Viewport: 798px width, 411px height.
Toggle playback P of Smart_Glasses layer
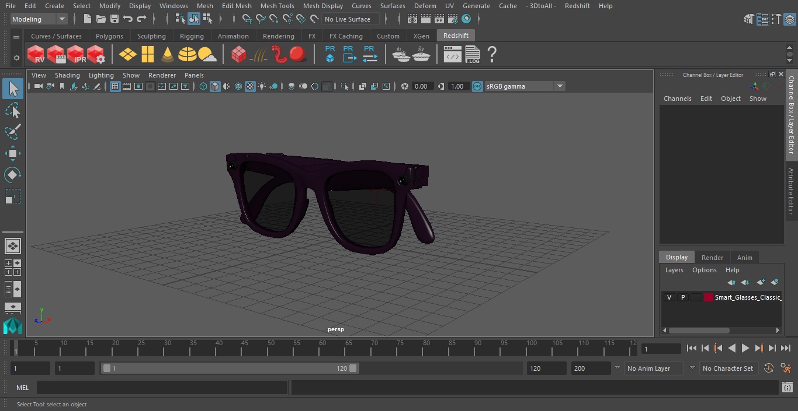[x=682, y=297]
